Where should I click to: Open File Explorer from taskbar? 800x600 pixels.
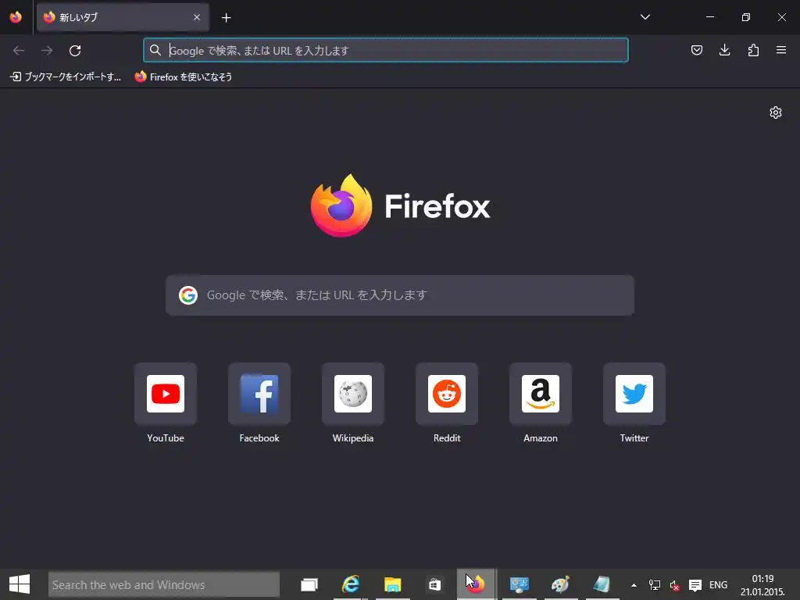point(393,584)
